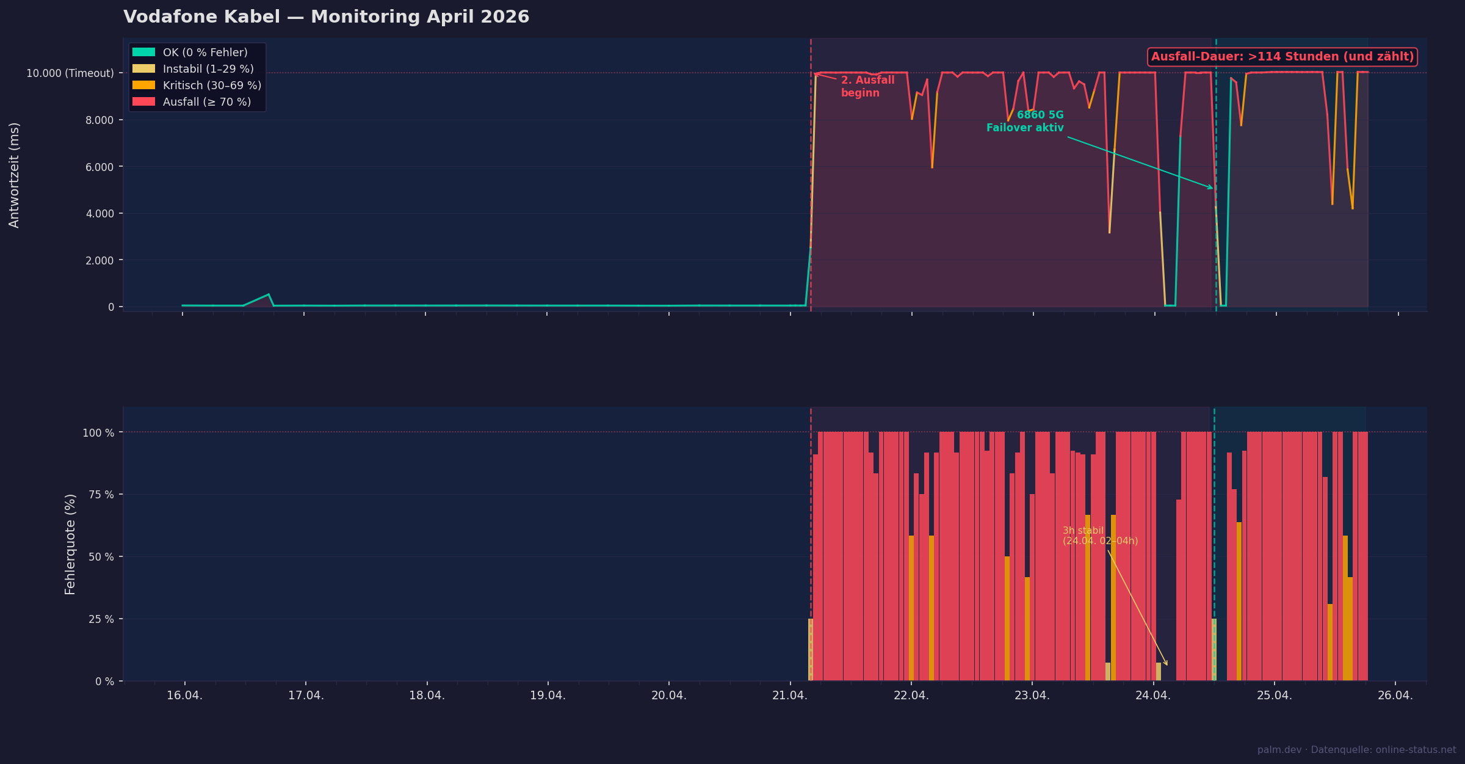Click the 24.04. date label on x-axis
The width and height of the screenshot is (1465, 764).
pos(1153,696)
